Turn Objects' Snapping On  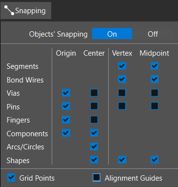112,34
